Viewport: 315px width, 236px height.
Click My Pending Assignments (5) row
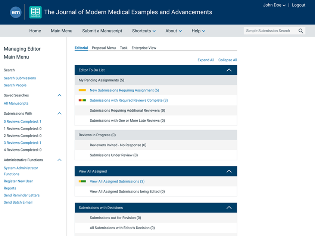[156, 80]
